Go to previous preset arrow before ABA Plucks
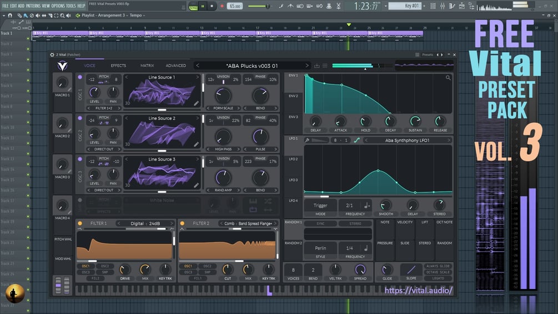Image resolution: width=558 pixels, height=314 pixels. pos(198,66)
